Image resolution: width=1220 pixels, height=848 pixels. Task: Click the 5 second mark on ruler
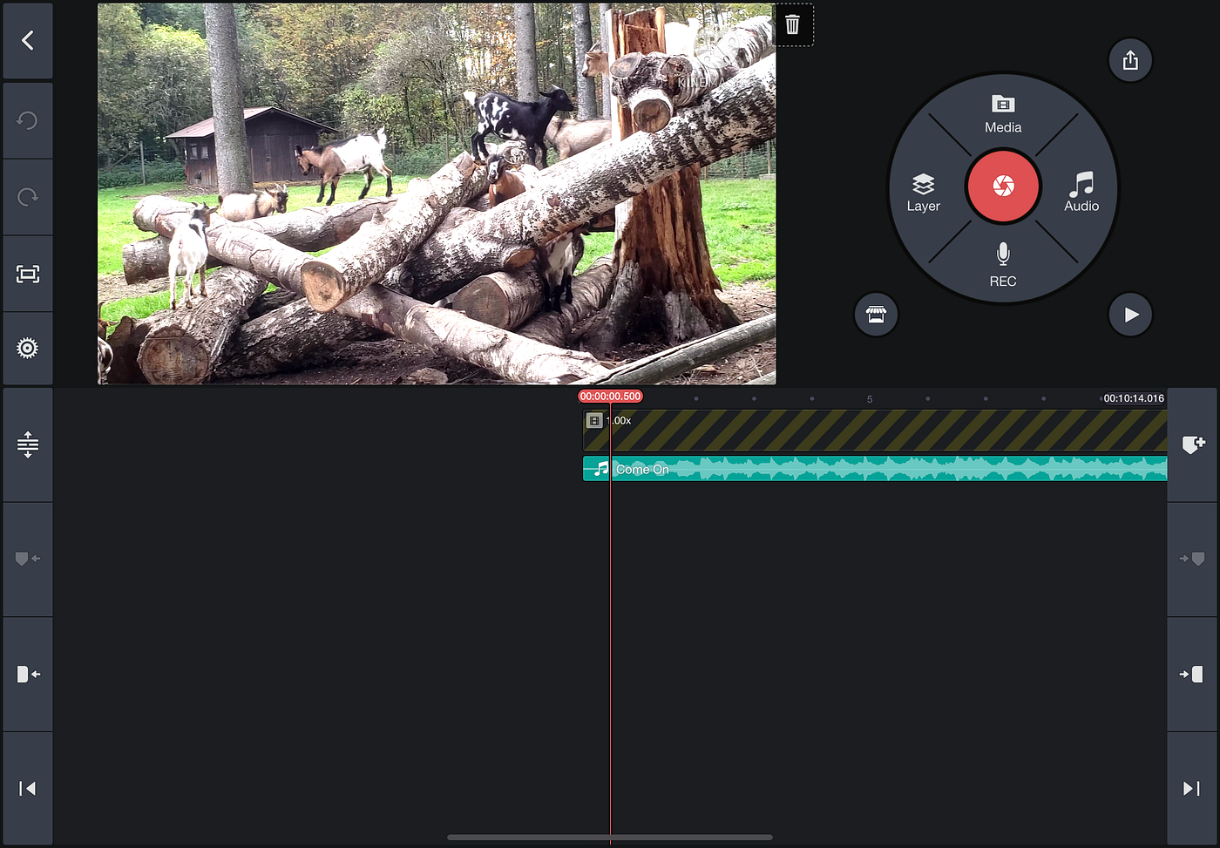(x=870, y=399)
